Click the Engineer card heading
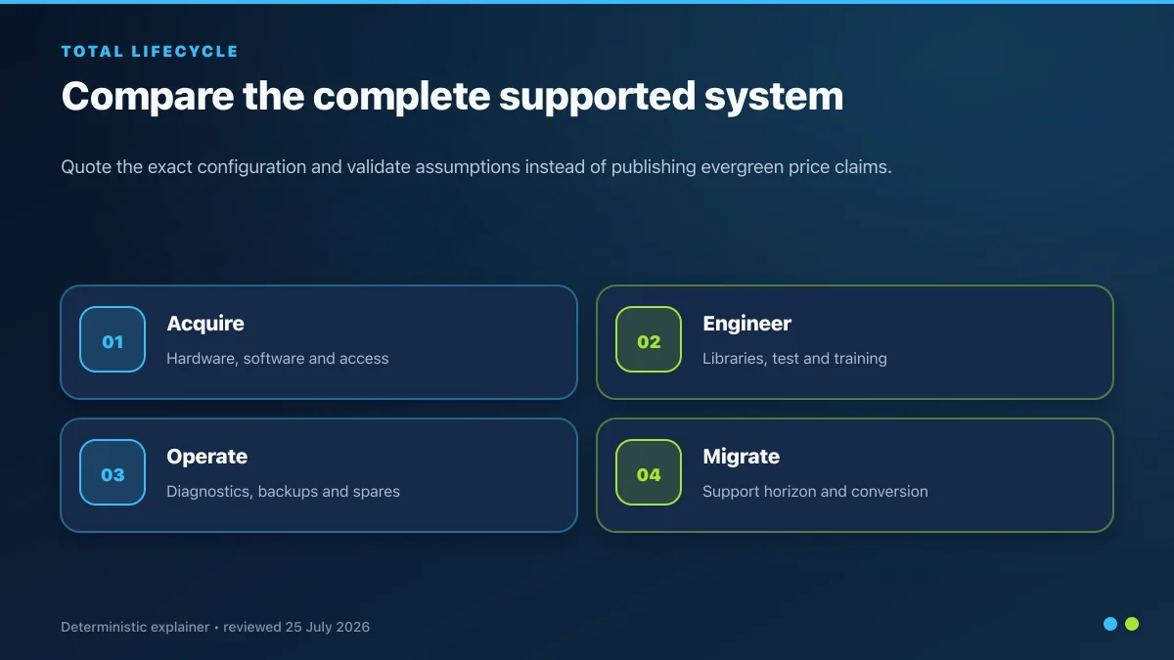Image resolution: width=1174 pixels, height=660 pixels. pos(747,324)
